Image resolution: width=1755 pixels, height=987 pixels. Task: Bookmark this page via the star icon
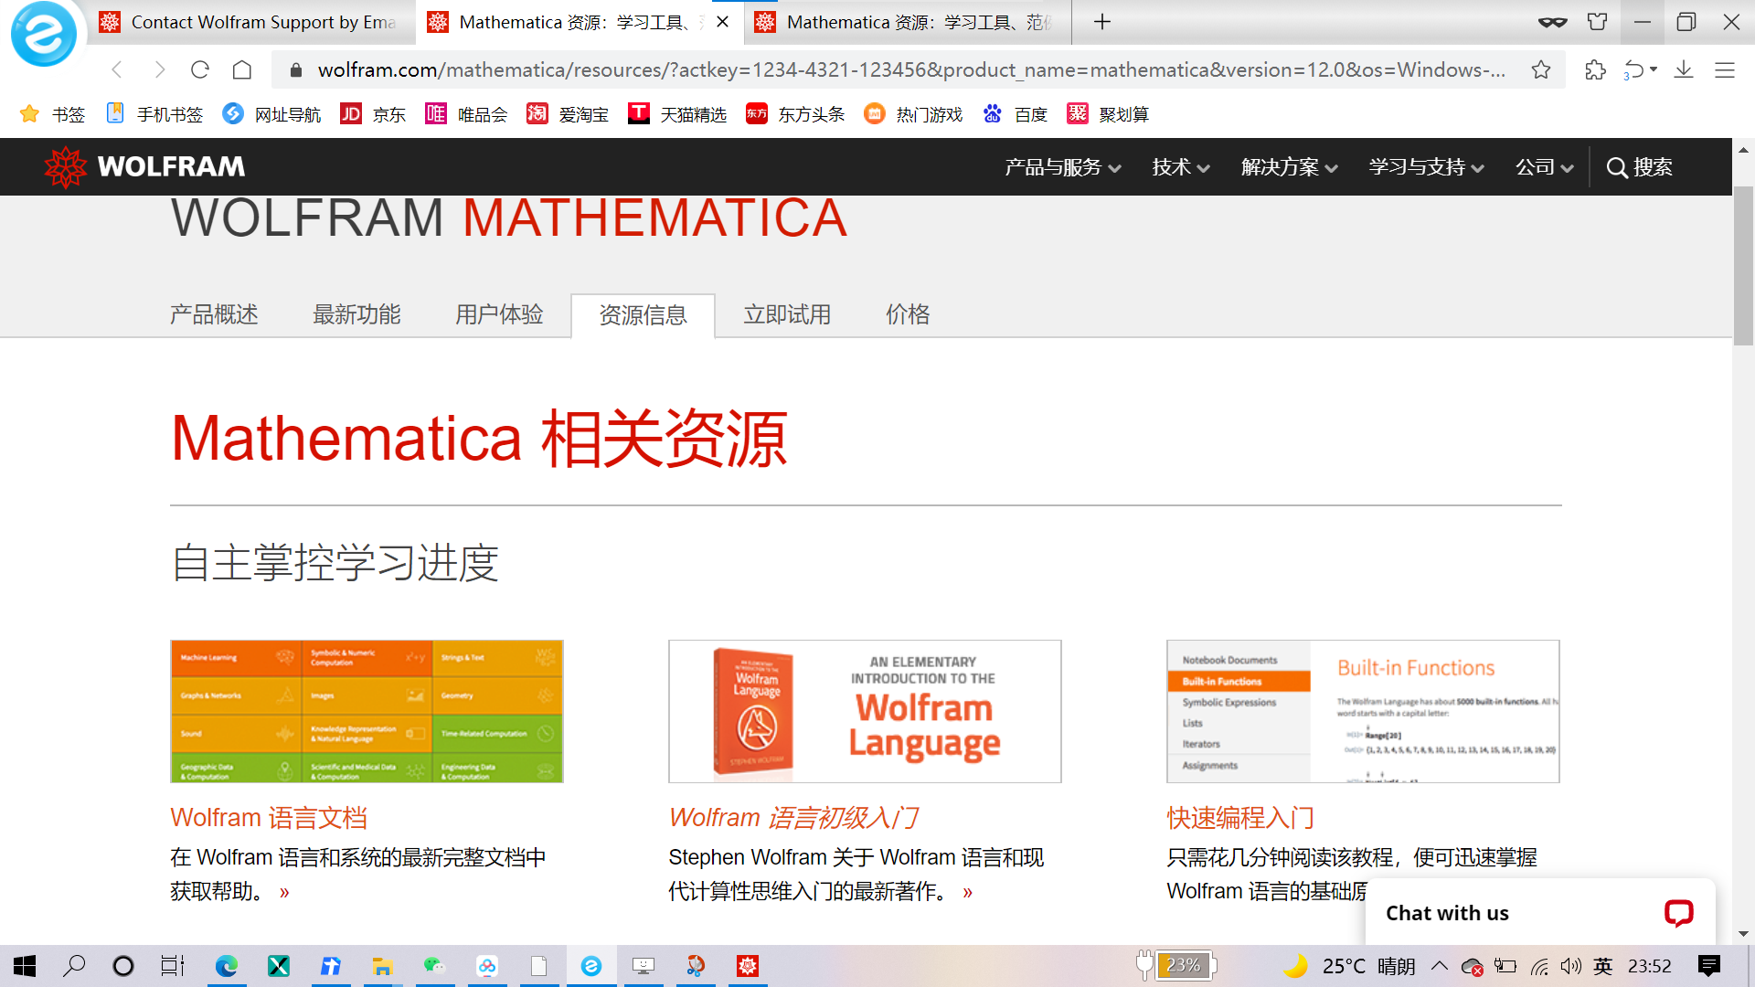pos(1540,69)
